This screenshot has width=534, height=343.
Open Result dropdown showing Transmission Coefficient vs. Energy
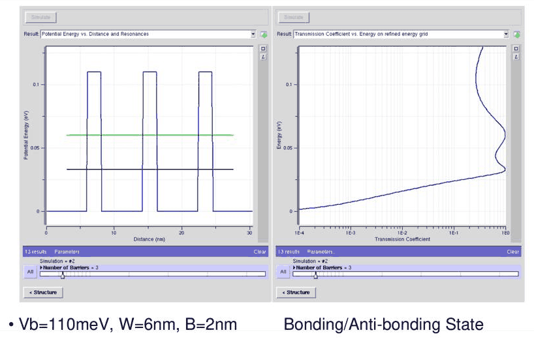click(401, 34)
